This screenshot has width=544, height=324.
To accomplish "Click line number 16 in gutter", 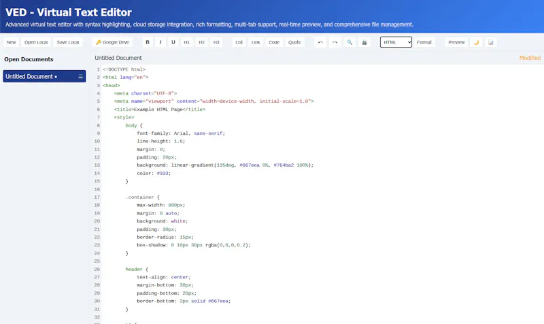I will coord(97,190).
